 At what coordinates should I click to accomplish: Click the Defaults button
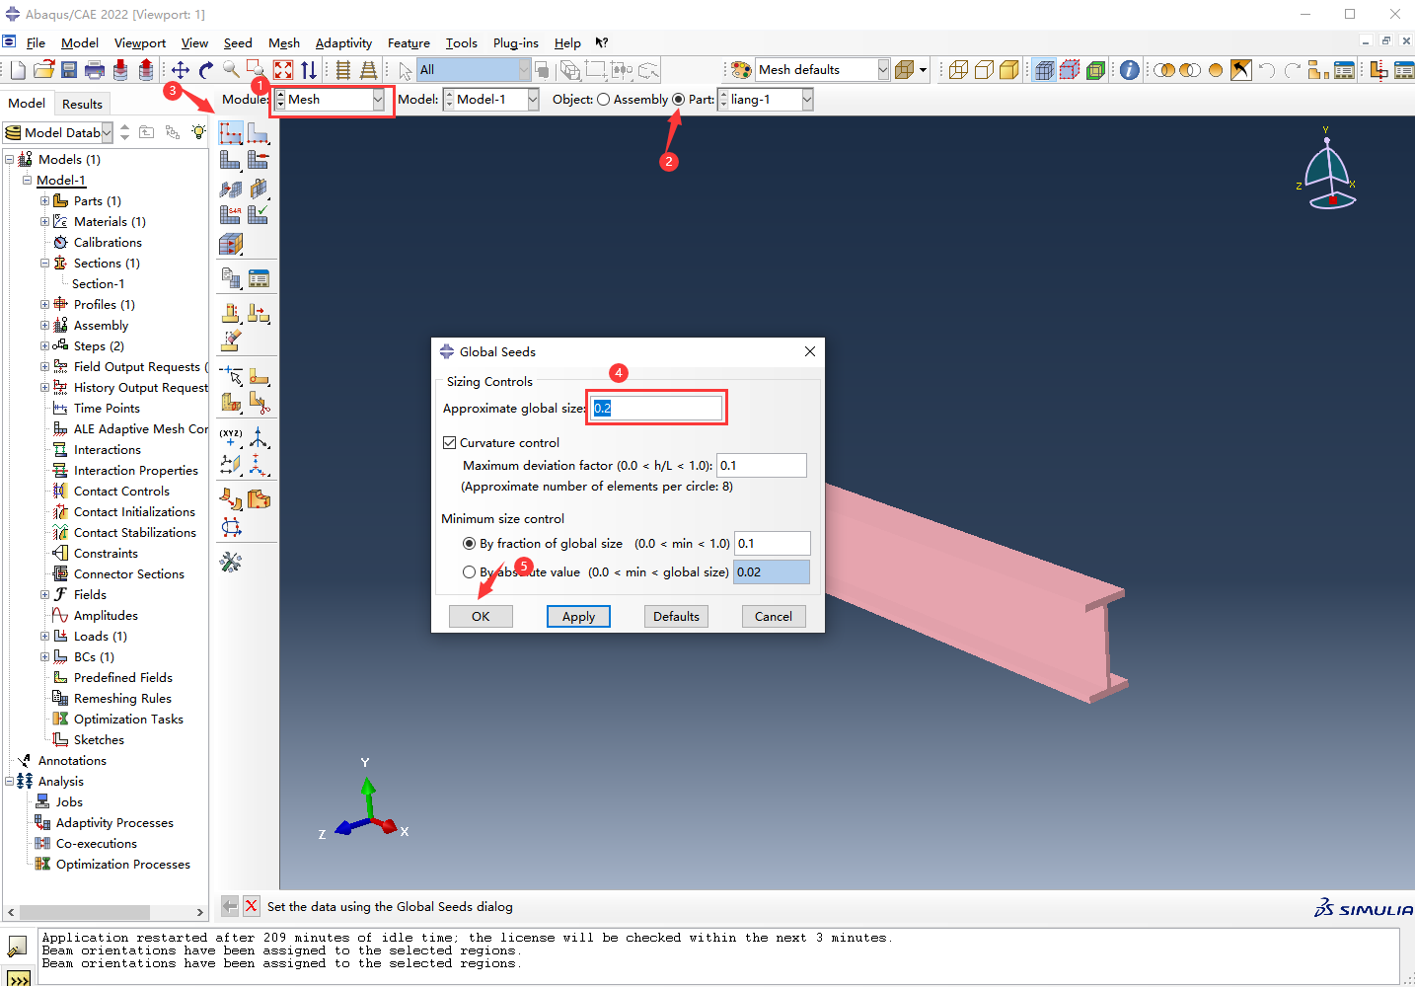(676, 617)
